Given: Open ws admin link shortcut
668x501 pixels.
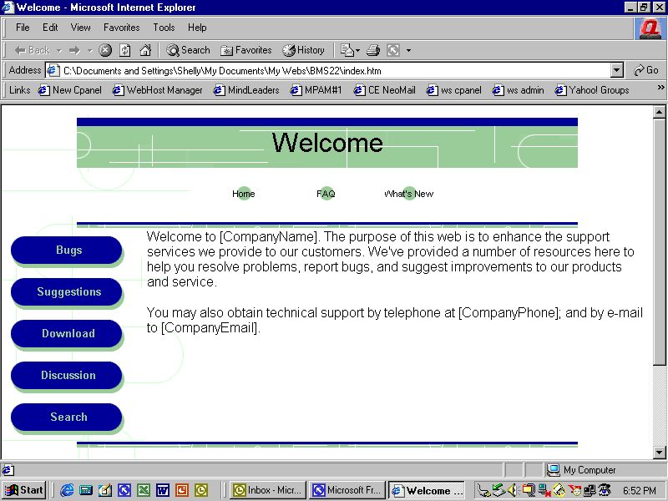Looking at the screenshot, I should tap(518, 90).
